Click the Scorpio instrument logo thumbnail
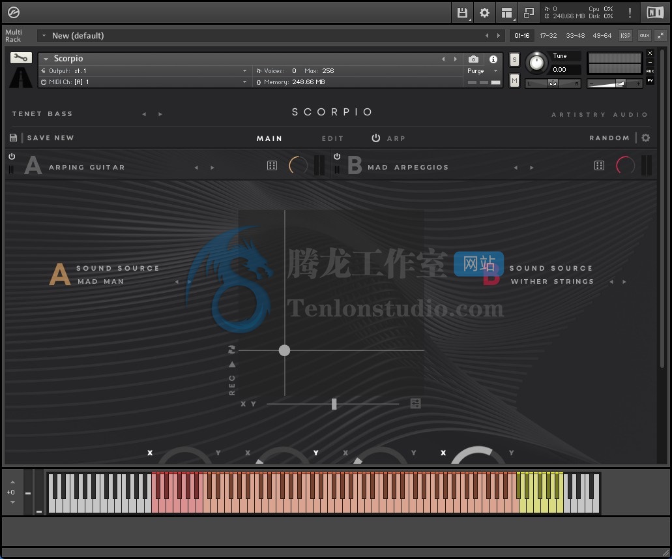672x559 pixels. [21, 77]
